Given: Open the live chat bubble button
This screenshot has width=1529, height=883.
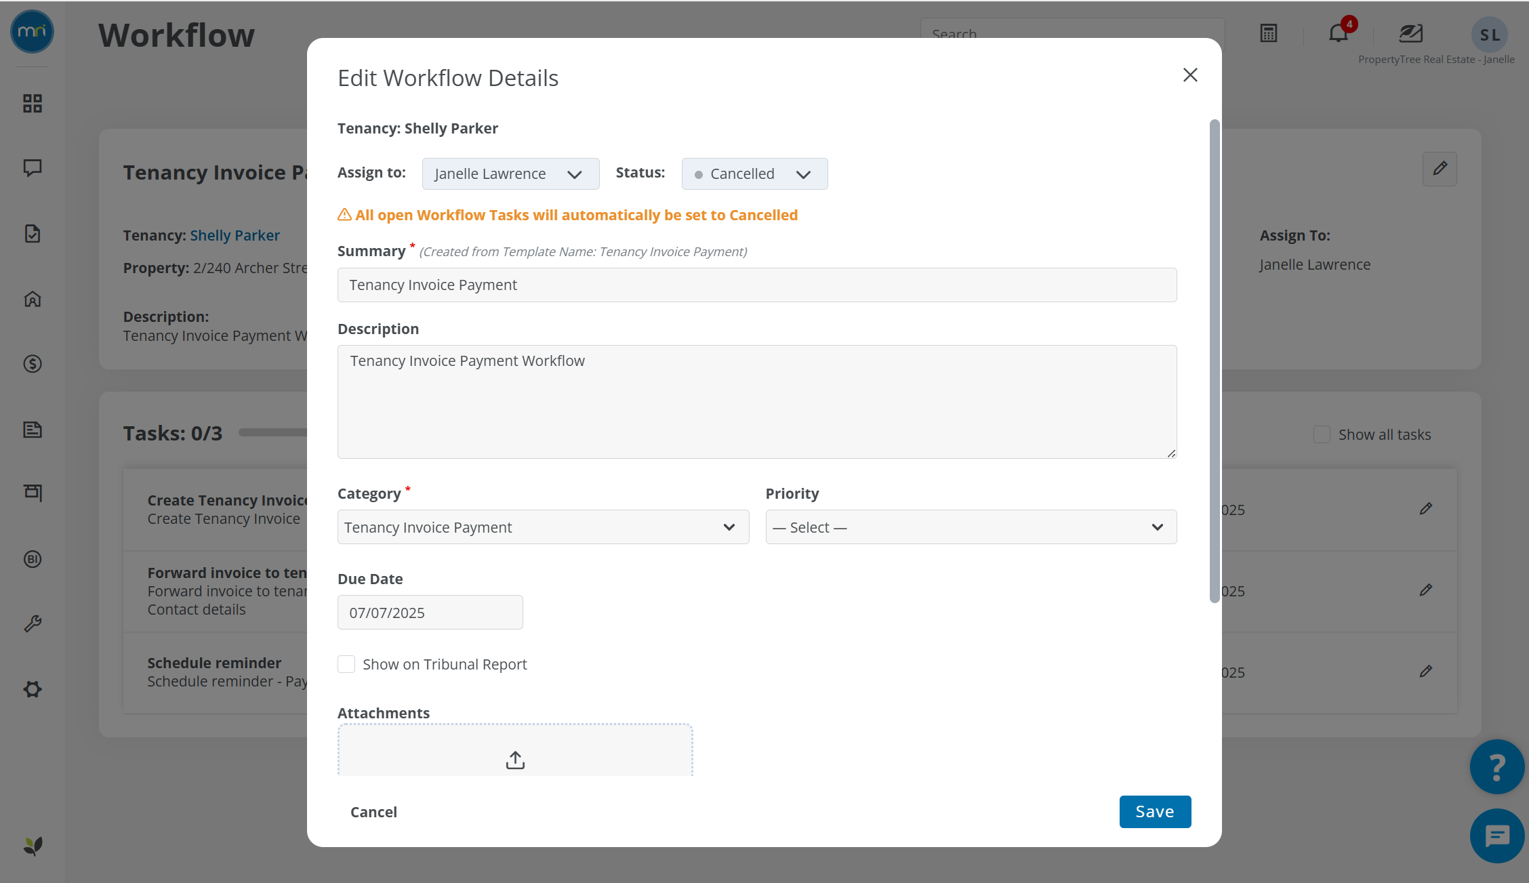Looking at the screenshot, I should point(1497,836).
